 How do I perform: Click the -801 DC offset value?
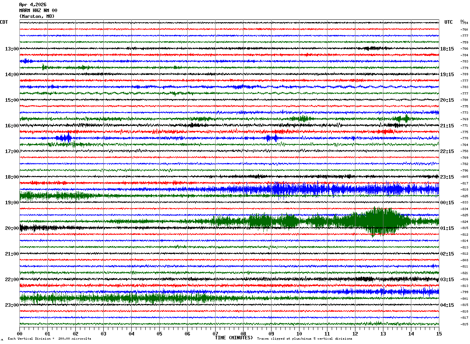tap(464, 299)
